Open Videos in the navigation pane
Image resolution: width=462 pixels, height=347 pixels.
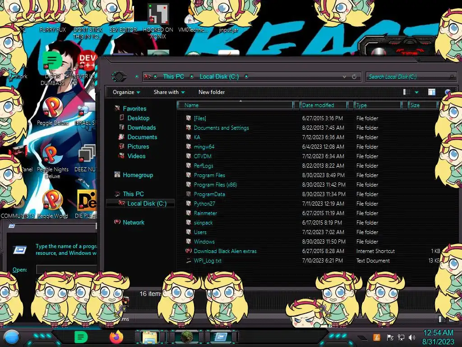coord(136,156)
